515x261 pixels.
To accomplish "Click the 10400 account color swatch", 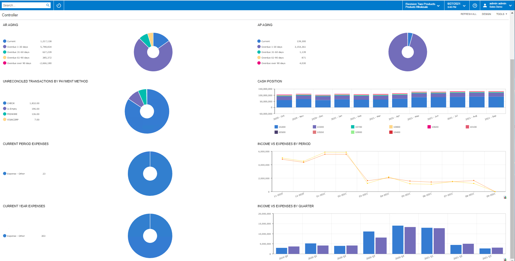I will (x=391, y=132).
